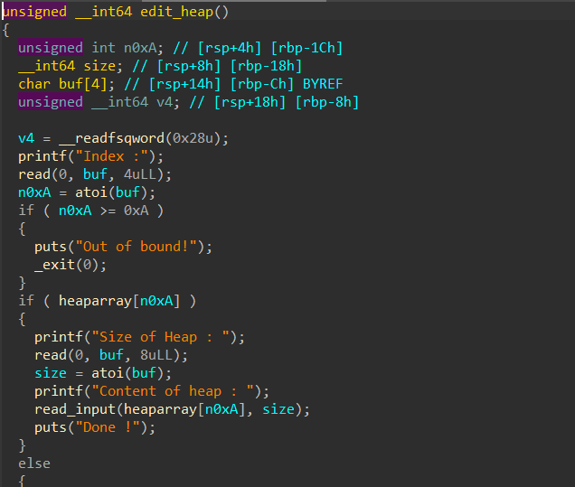The width and height of the screenshot is (575, 487).
Task: Click the else keyword
Action: click(x=34, y=464)
